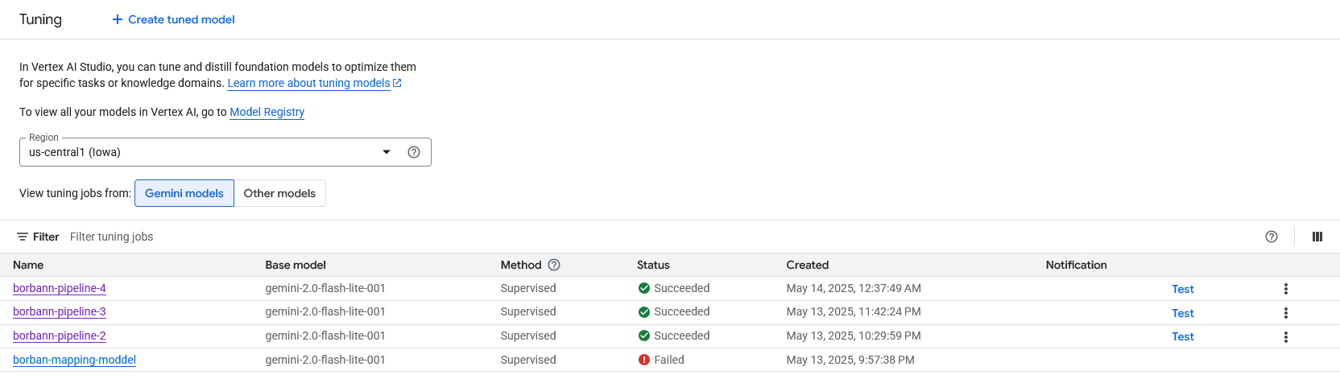Click Create tuned model button

[173, 19]
